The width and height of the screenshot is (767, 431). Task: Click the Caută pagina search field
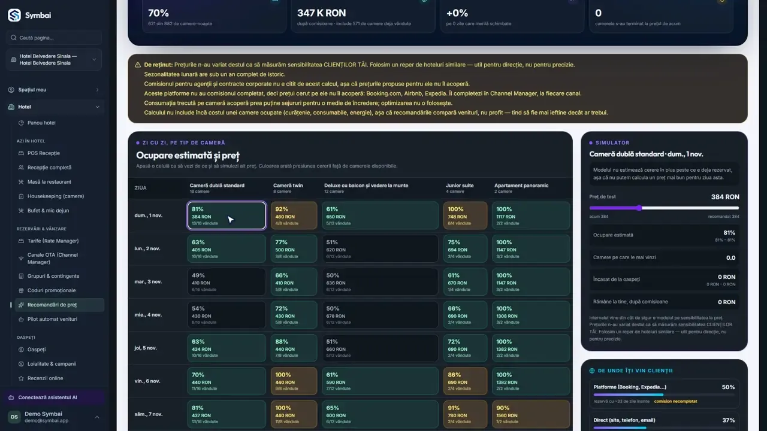[x=54, y=38]
